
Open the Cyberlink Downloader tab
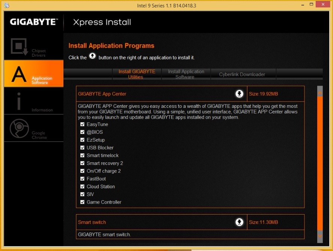click(x=242, y=74)
